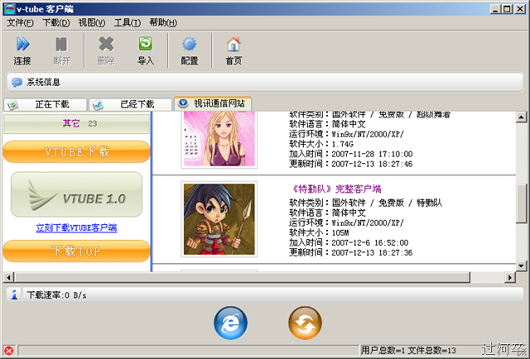The image size is (530, 359).
Task: Click the blue info icon beside 下载速率
Action: [x=14, y=294]
